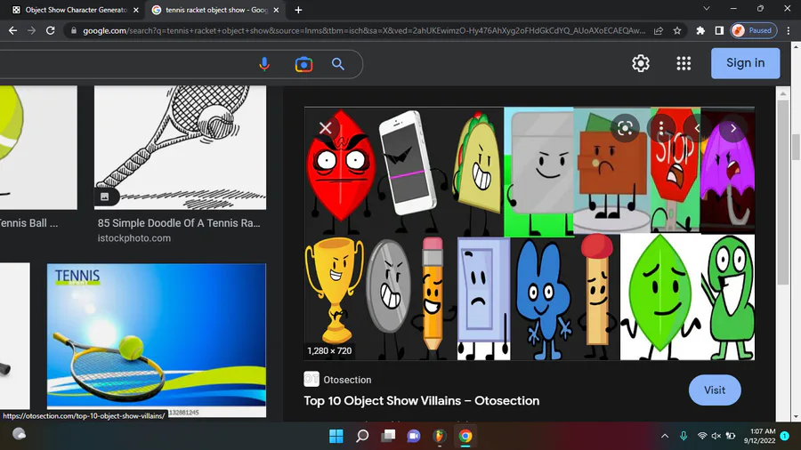
Task: Open the tab search dropdown arrow
Action: point(707,9)
